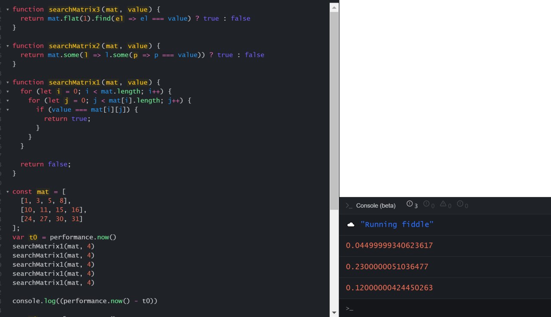Collapse the searchMatrix3 function fold arrow
The image size is (551, 317).
tap(7, 9)
